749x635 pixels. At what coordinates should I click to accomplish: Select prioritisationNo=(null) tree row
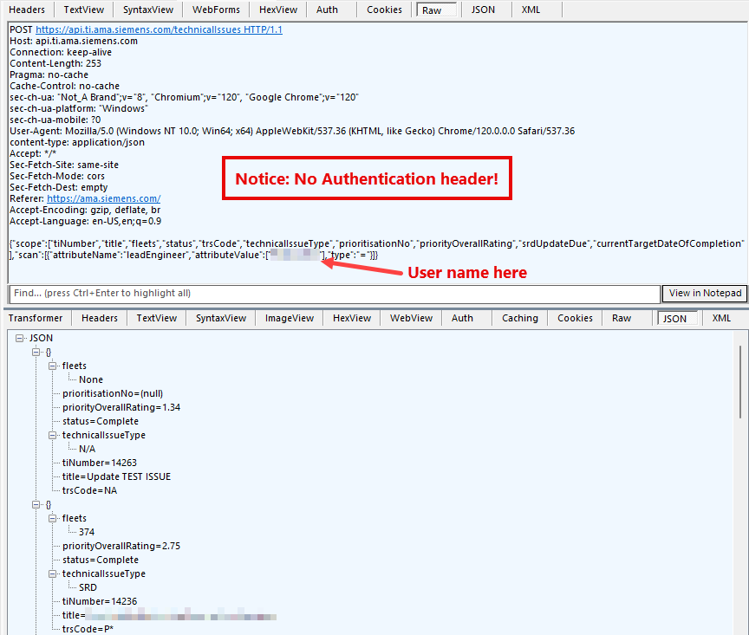[x=113, y=393]
